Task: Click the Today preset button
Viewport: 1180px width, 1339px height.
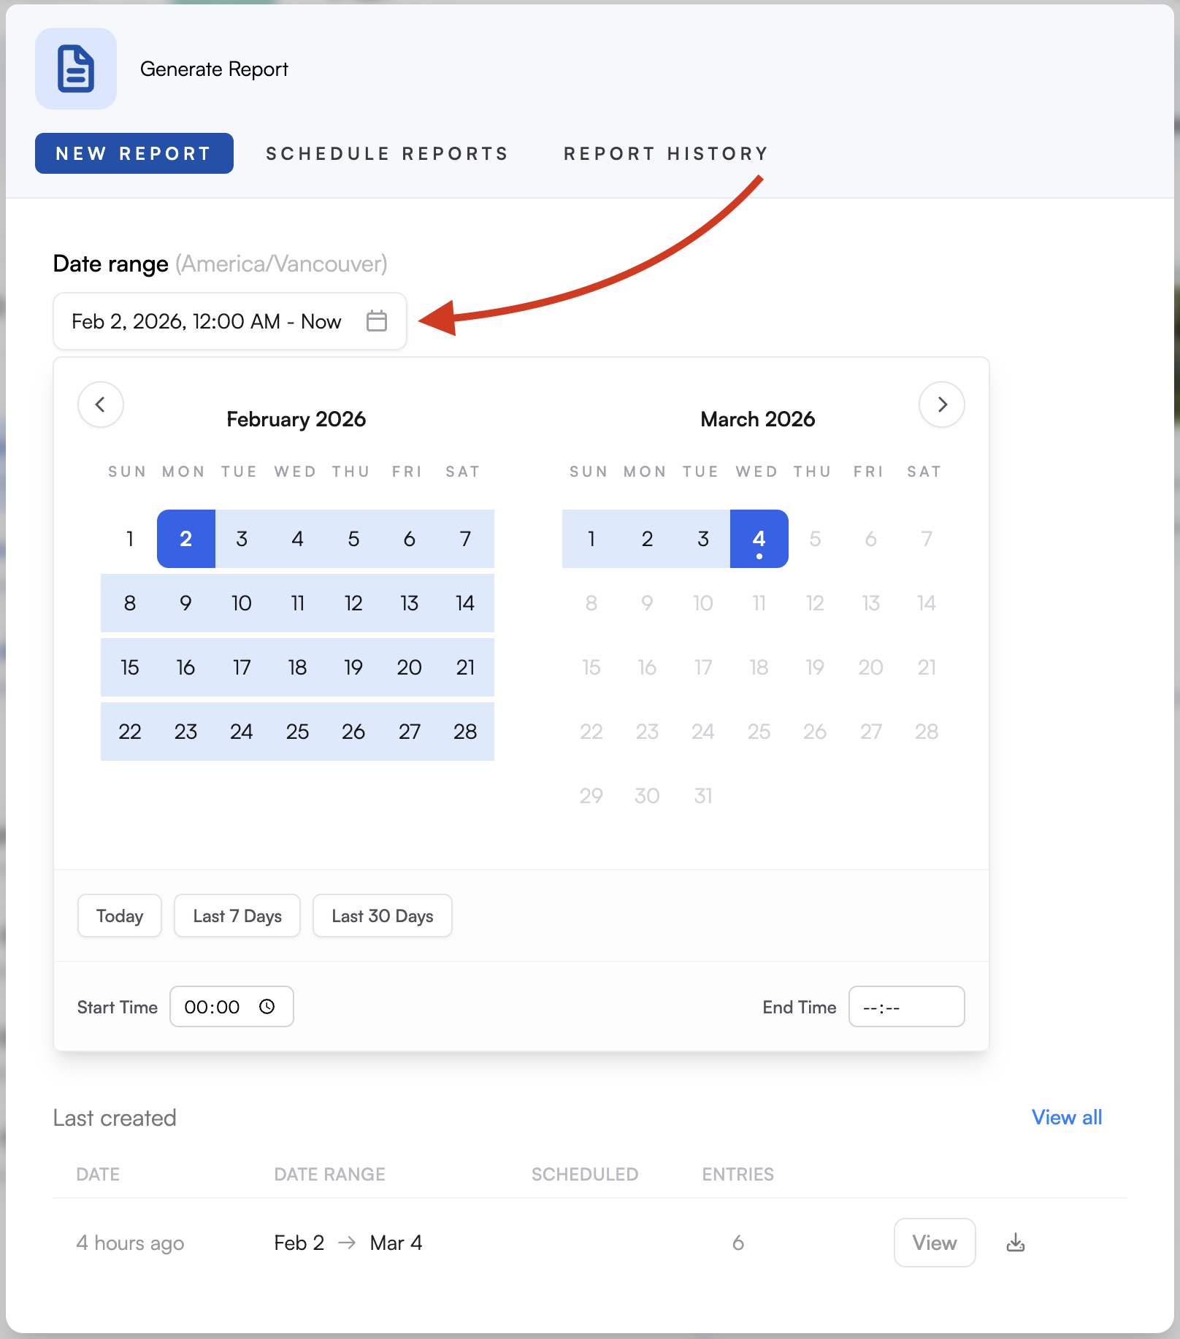Action: [120, 916]
